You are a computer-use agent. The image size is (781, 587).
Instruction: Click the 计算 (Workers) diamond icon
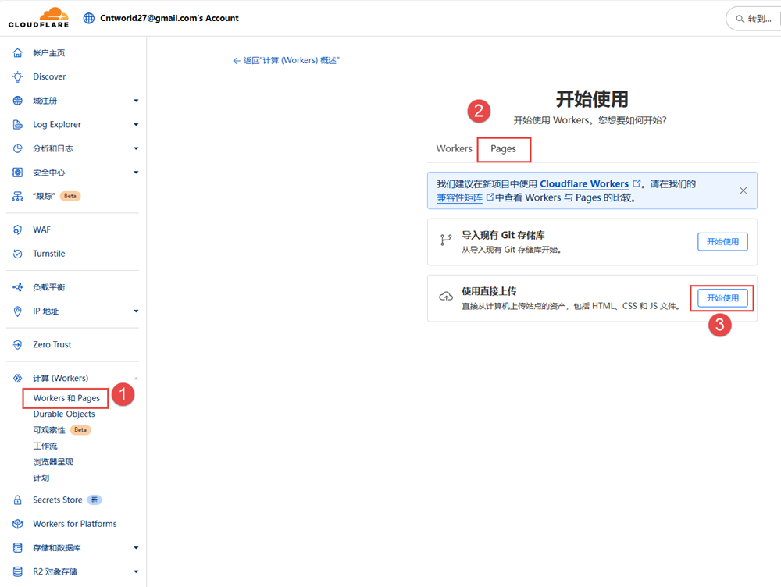pos(17,379)
